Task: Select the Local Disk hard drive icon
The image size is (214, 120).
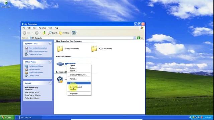Action: pos(60,64)
